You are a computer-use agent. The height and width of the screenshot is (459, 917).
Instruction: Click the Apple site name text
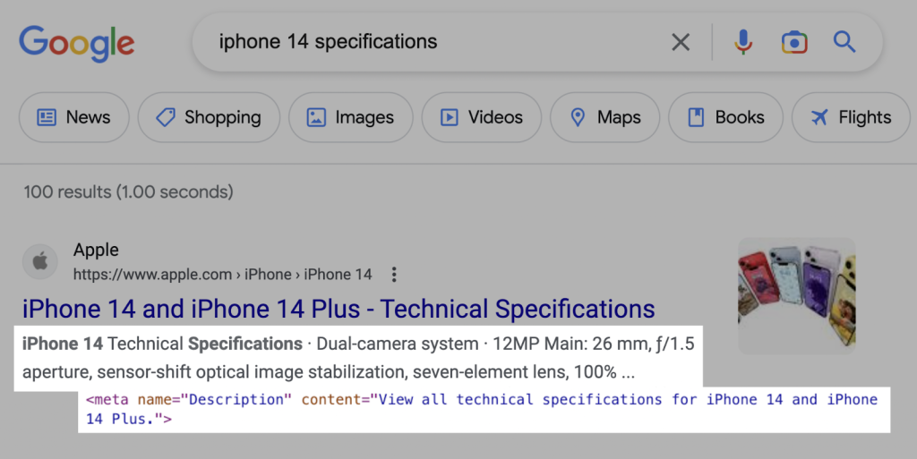tap(96, 251)
